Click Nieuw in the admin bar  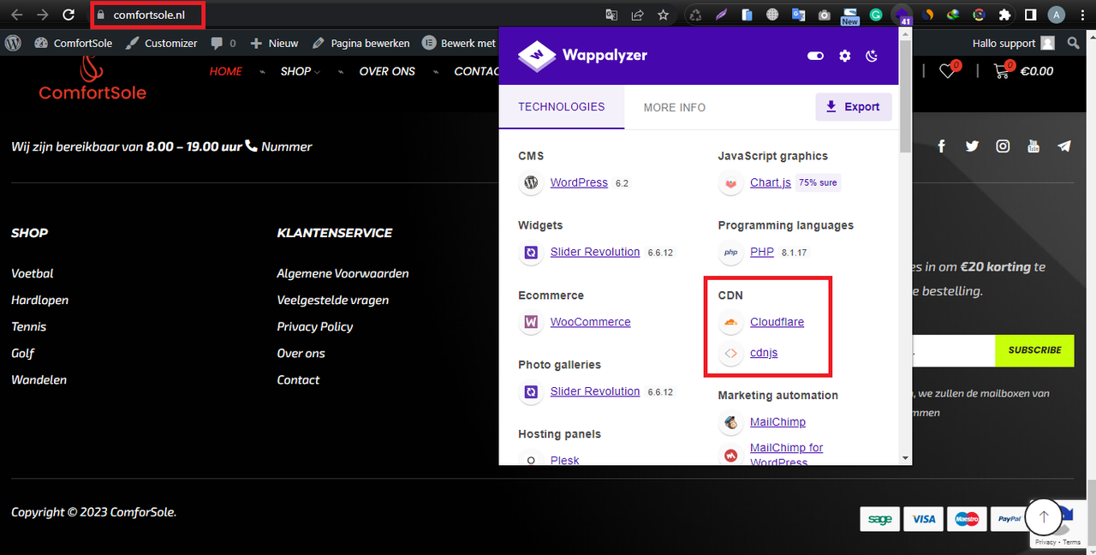coord(274,43)
